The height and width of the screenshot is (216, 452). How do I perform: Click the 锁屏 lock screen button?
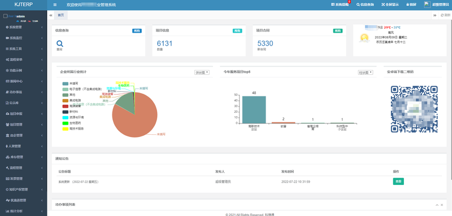pyautogui.click(x=411, y=5)
